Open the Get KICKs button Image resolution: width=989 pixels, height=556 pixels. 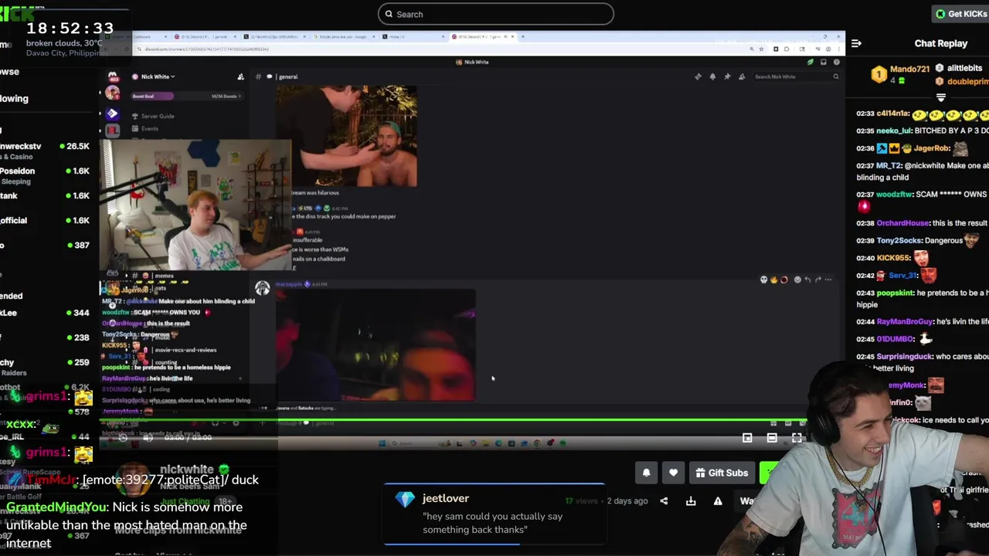960,14
